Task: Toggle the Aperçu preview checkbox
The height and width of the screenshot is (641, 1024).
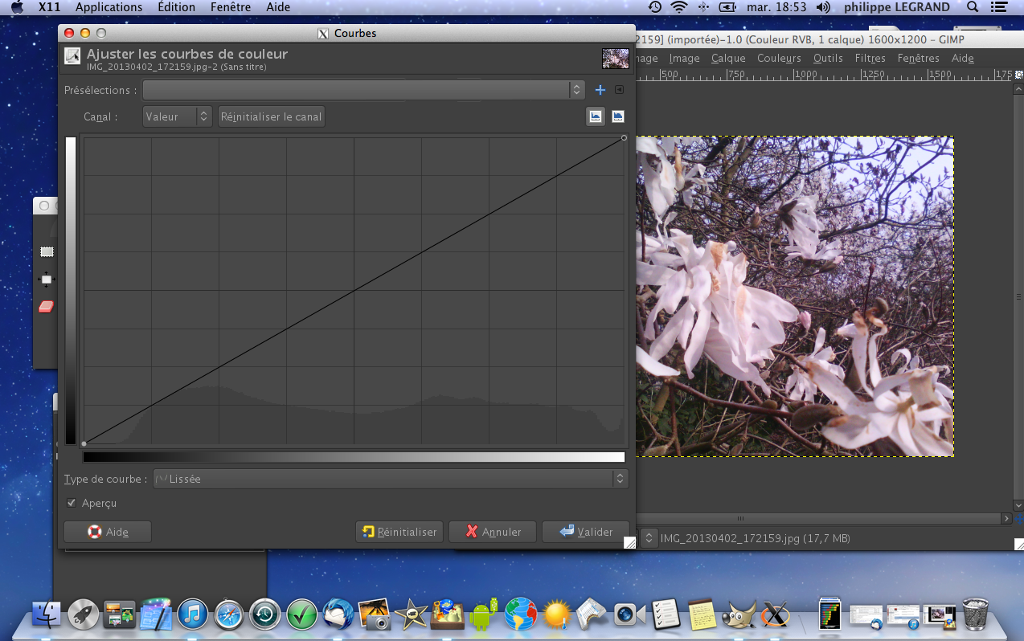Action: [72, 503]
